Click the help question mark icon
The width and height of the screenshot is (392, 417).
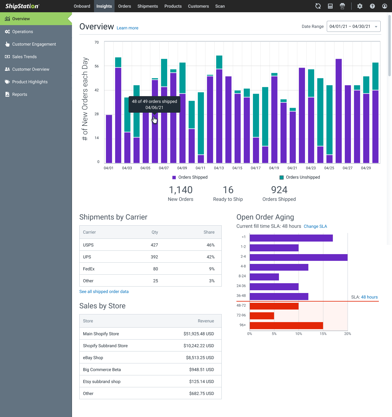pyautogui.click(x=372, y=6)
